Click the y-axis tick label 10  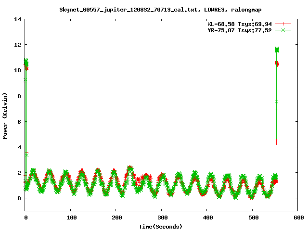17,70
